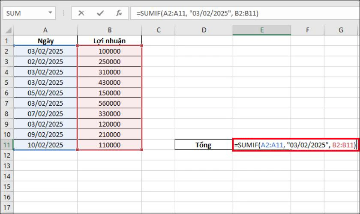This screenshot has height=214, width=360.
Task: Click cell containing 05/02/2025
Action: [45, 93]
